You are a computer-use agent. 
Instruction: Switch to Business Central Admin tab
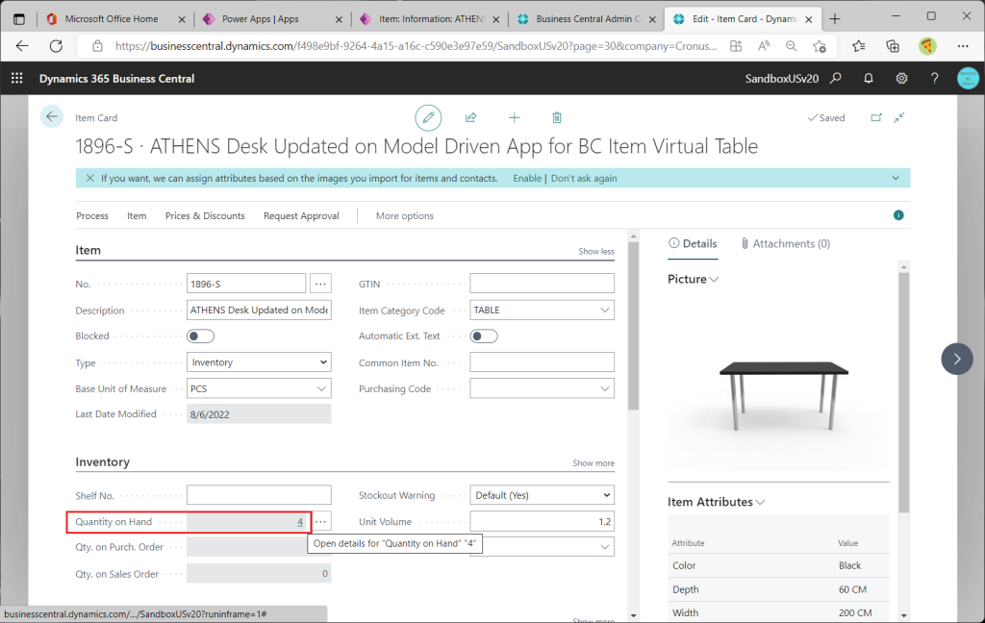[588, 19]
